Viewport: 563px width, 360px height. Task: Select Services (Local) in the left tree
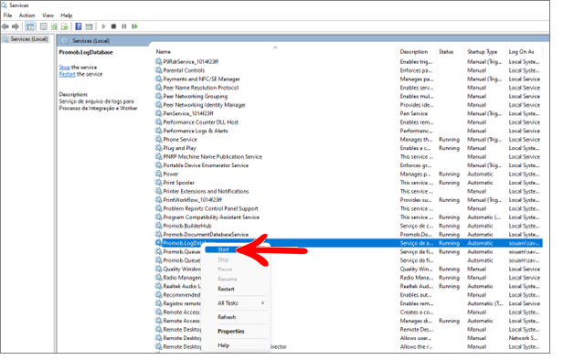(28, 39)
